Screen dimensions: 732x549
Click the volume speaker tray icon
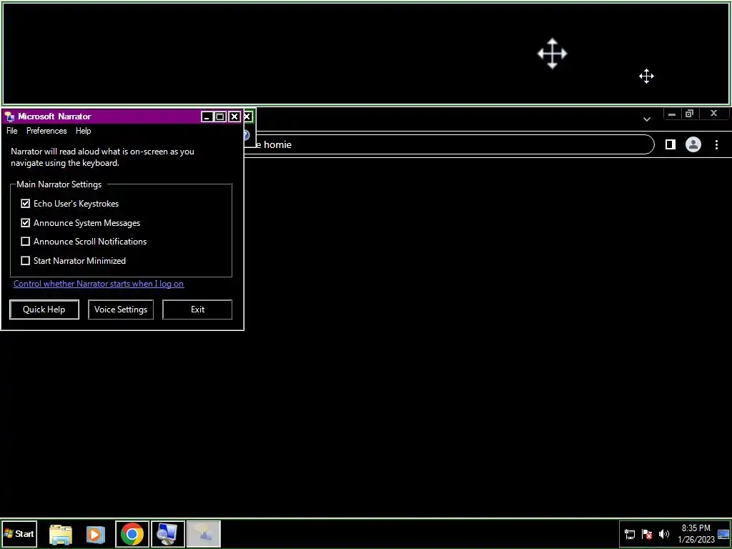click(x=663, y=534)
